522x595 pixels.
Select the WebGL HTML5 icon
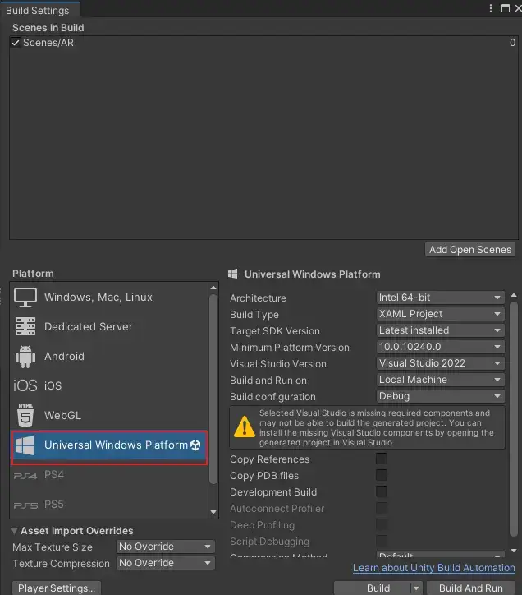point(25,415)
